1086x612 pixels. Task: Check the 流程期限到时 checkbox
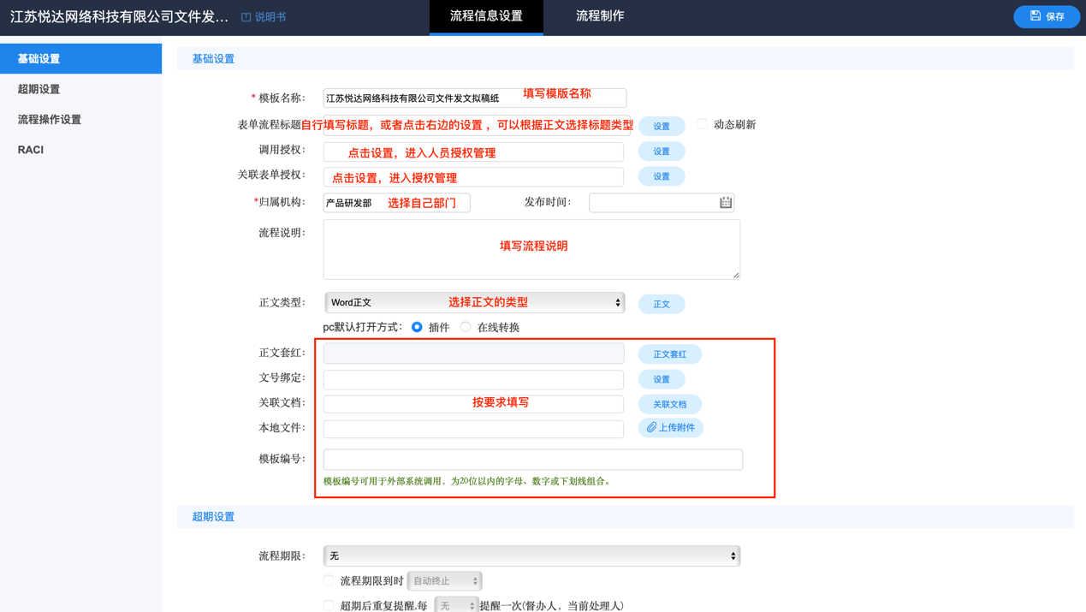(x=329, y=580)
